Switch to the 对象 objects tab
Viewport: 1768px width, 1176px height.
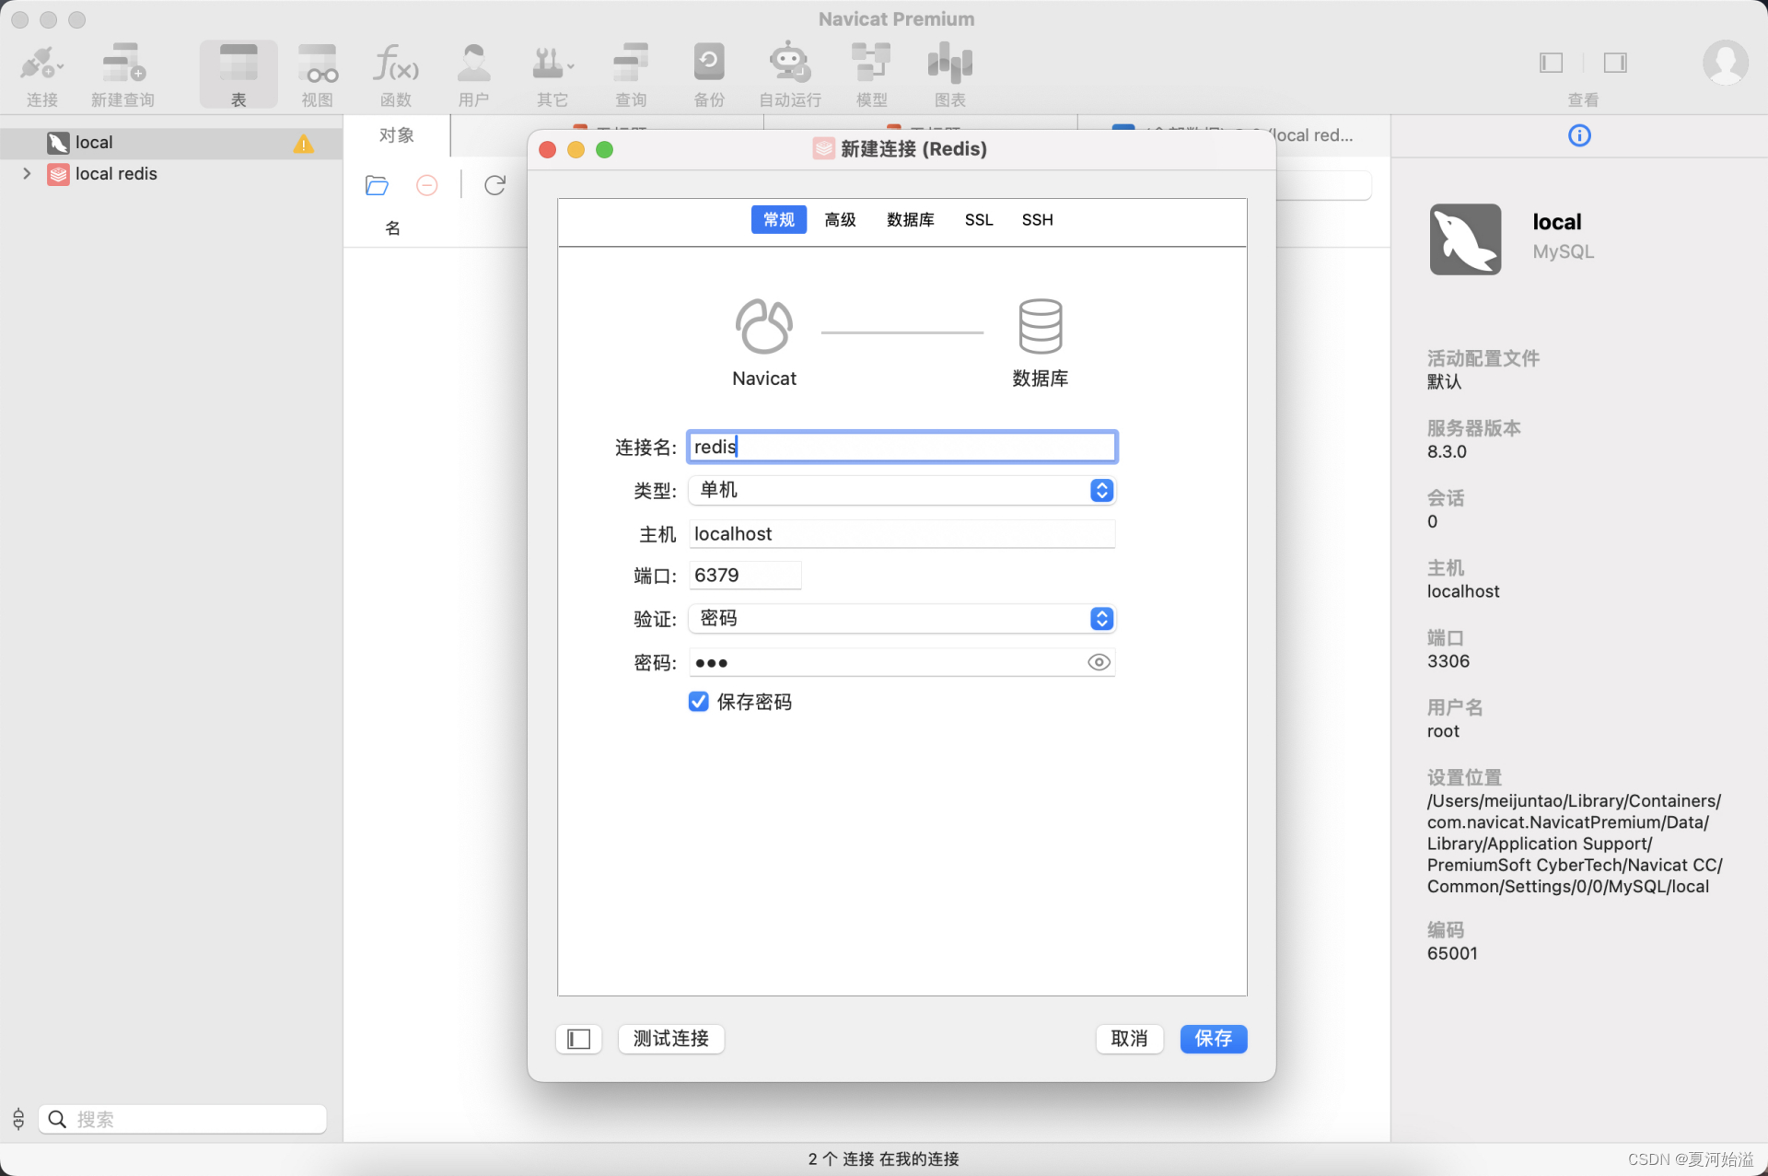pos(397,135)
